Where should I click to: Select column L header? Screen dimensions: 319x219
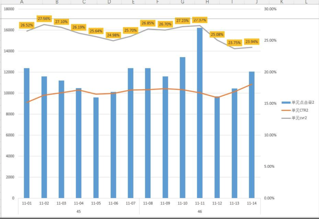click(306, 2)
